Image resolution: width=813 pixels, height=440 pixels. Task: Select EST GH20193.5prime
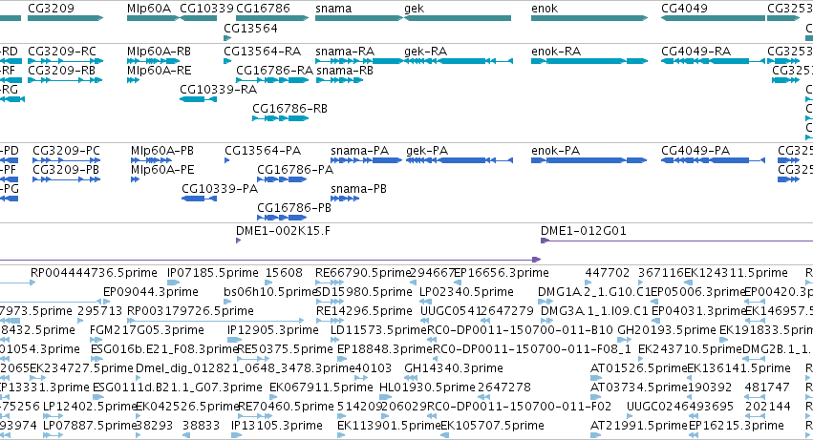[666, 330]
